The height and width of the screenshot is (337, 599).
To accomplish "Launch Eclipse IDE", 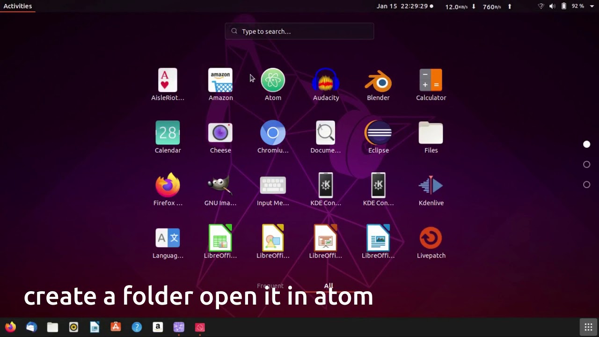I will [378, 137].
